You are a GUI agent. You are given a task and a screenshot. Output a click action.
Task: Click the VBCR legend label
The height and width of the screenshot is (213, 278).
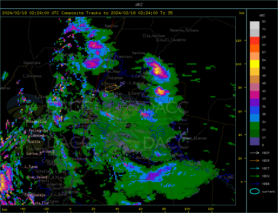click(x=266, y=161)
